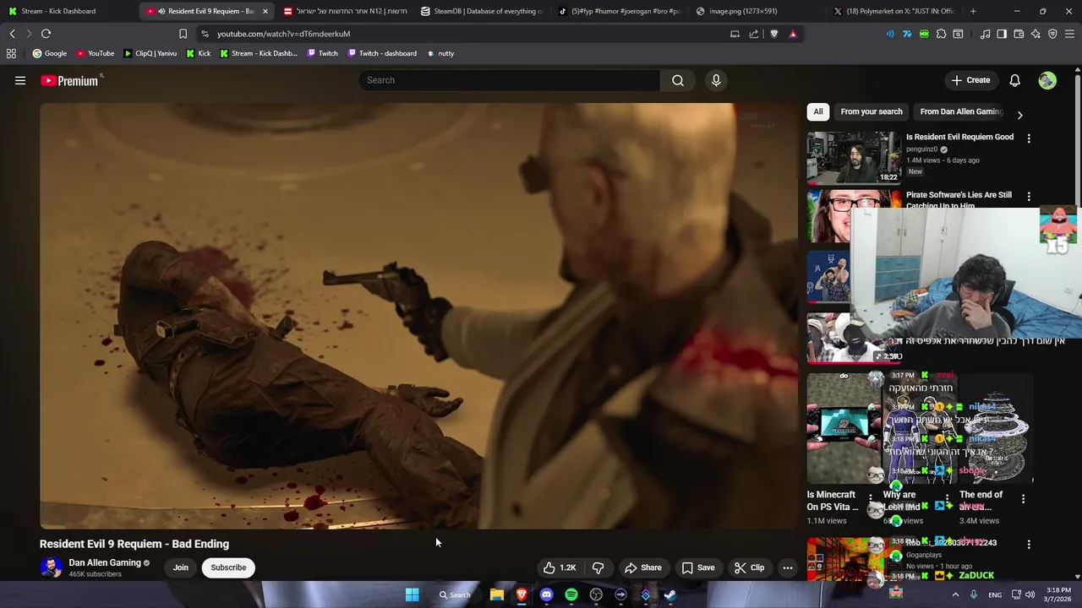Open Brave Leo AI sparkle icon
1082x608 pixels.
1036,34
